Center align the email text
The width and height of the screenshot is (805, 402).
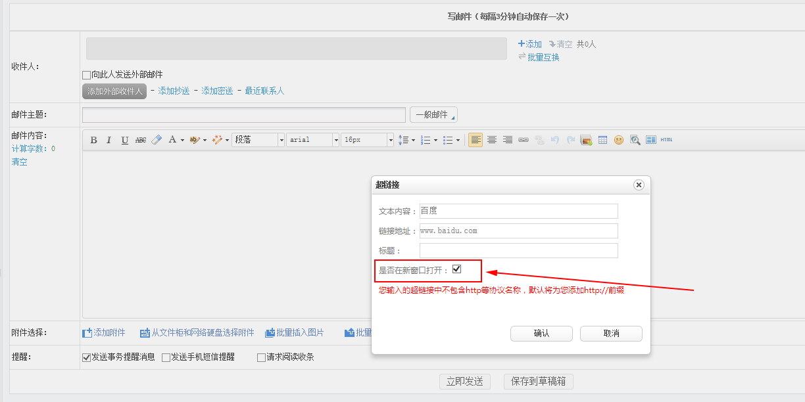(491, 140)
